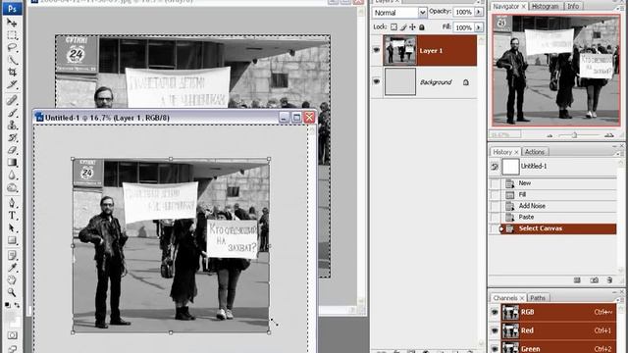Screen dimensions: 628x353
Task: Select the Lasso tool
Action: point(12,47)
